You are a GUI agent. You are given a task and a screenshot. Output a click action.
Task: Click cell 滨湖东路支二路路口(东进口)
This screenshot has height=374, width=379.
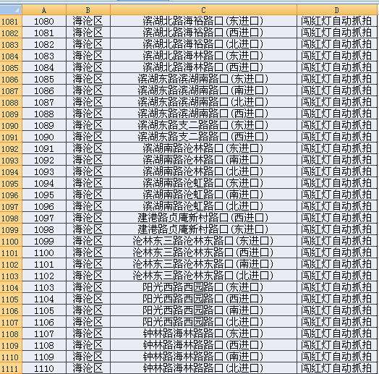click(203, 125)
